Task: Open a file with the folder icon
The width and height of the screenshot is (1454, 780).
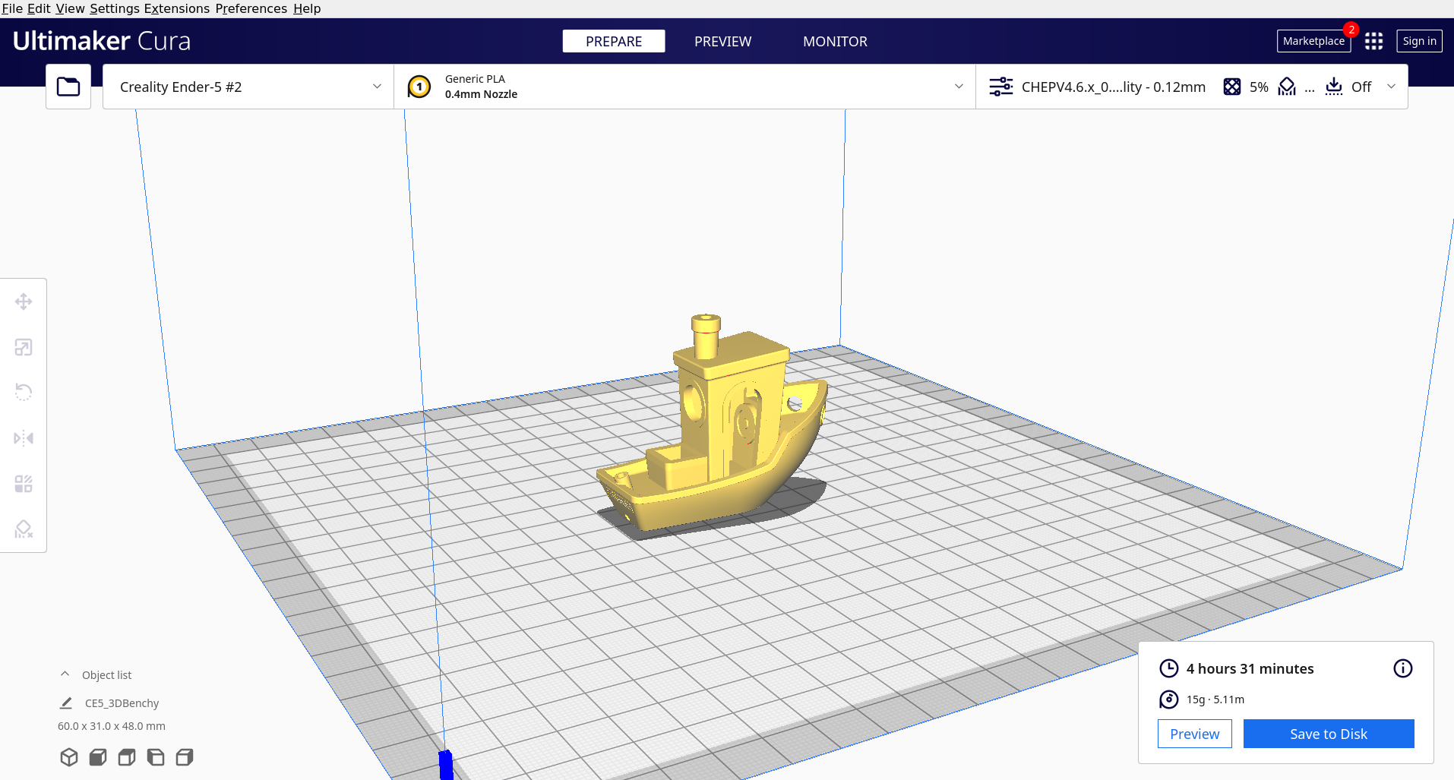Action: click(68, 86)
